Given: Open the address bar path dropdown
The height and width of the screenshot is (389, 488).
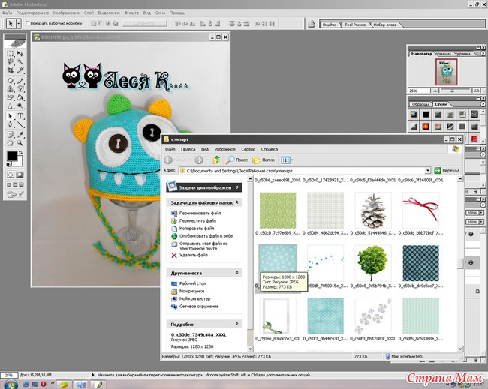Looking at the screenshot, I should pos(426,171).
